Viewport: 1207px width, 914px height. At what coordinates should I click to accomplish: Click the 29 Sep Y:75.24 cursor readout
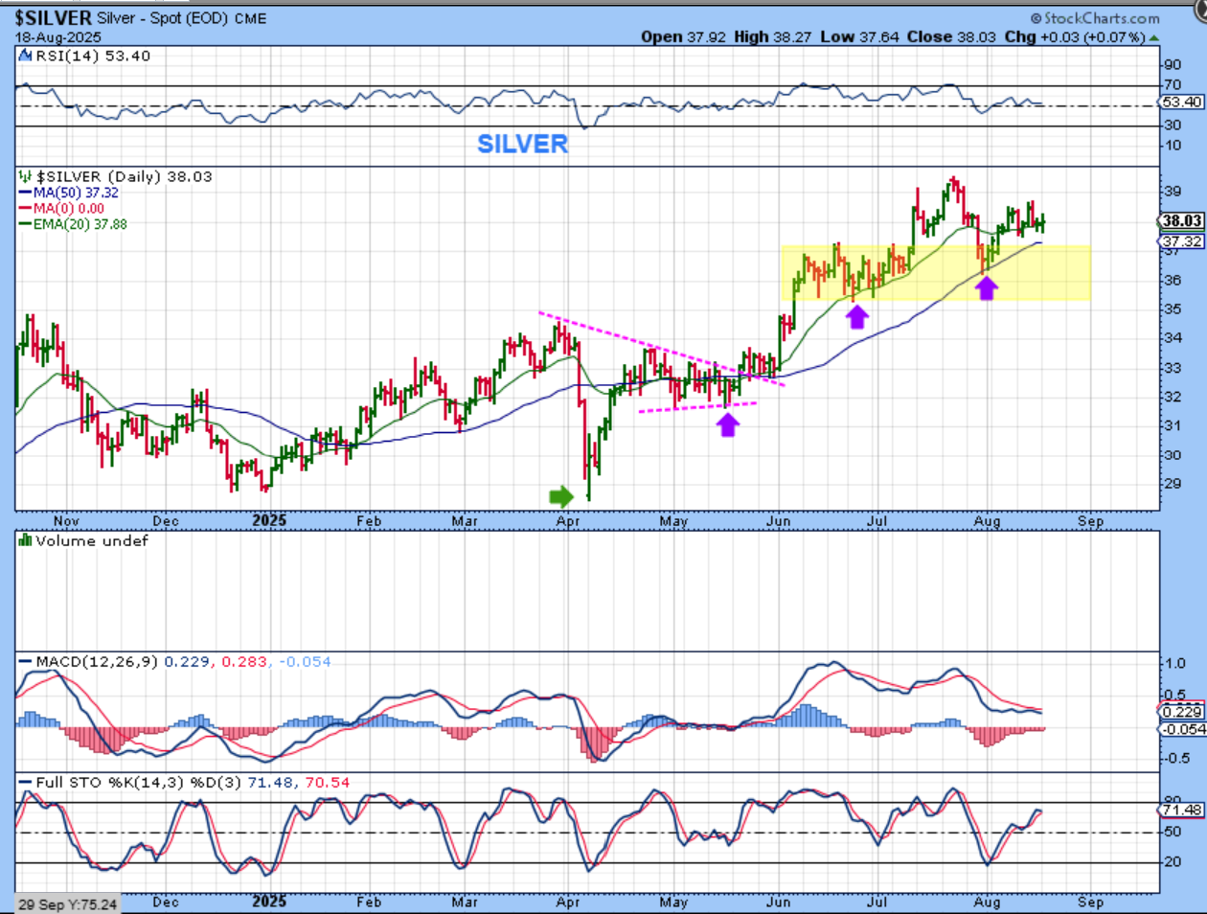pos(68,903)
